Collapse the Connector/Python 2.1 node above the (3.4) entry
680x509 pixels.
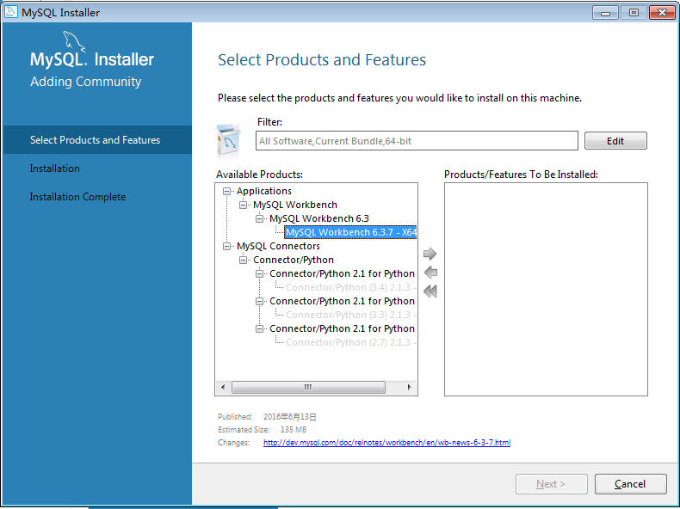259,273
